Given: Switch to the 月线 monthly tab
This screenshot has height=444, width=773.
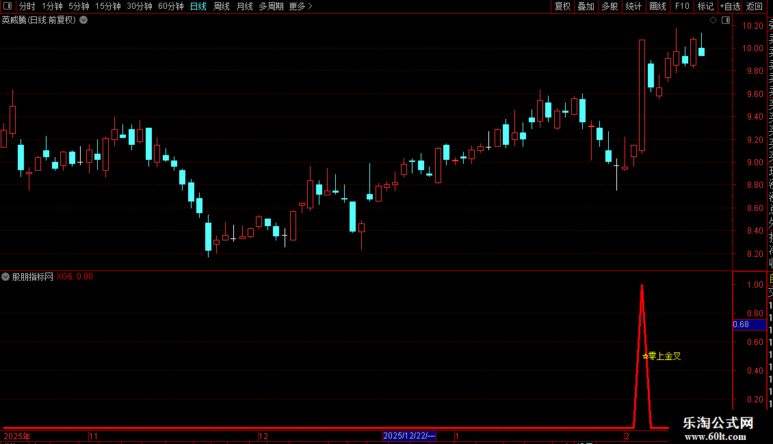Looking at the screenshot, I should (x=244, y=6).
